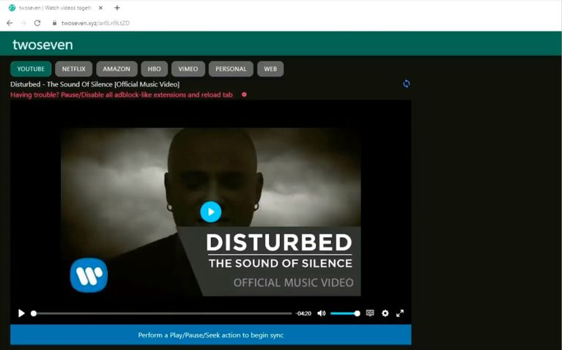Open the player settings gear
562x350 pixels.
pyautogui.click(x=385, y=313)
